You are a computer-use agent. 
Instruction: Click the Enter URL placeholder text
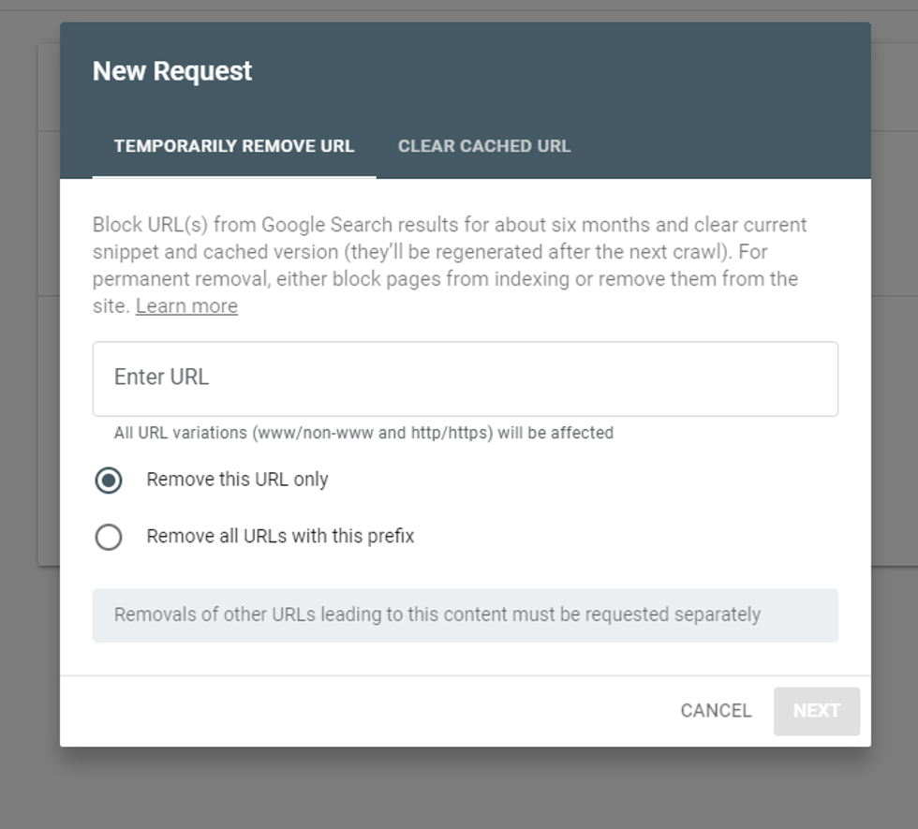(161, 377)
